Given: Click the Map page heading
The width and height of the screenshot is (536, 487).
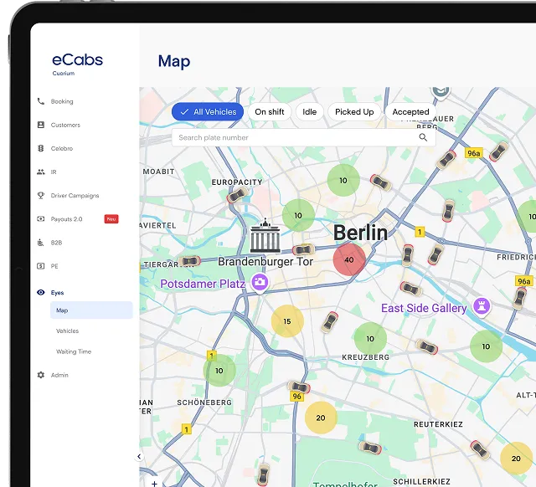Looking at the screenshot, I should (x=174, y=61).
